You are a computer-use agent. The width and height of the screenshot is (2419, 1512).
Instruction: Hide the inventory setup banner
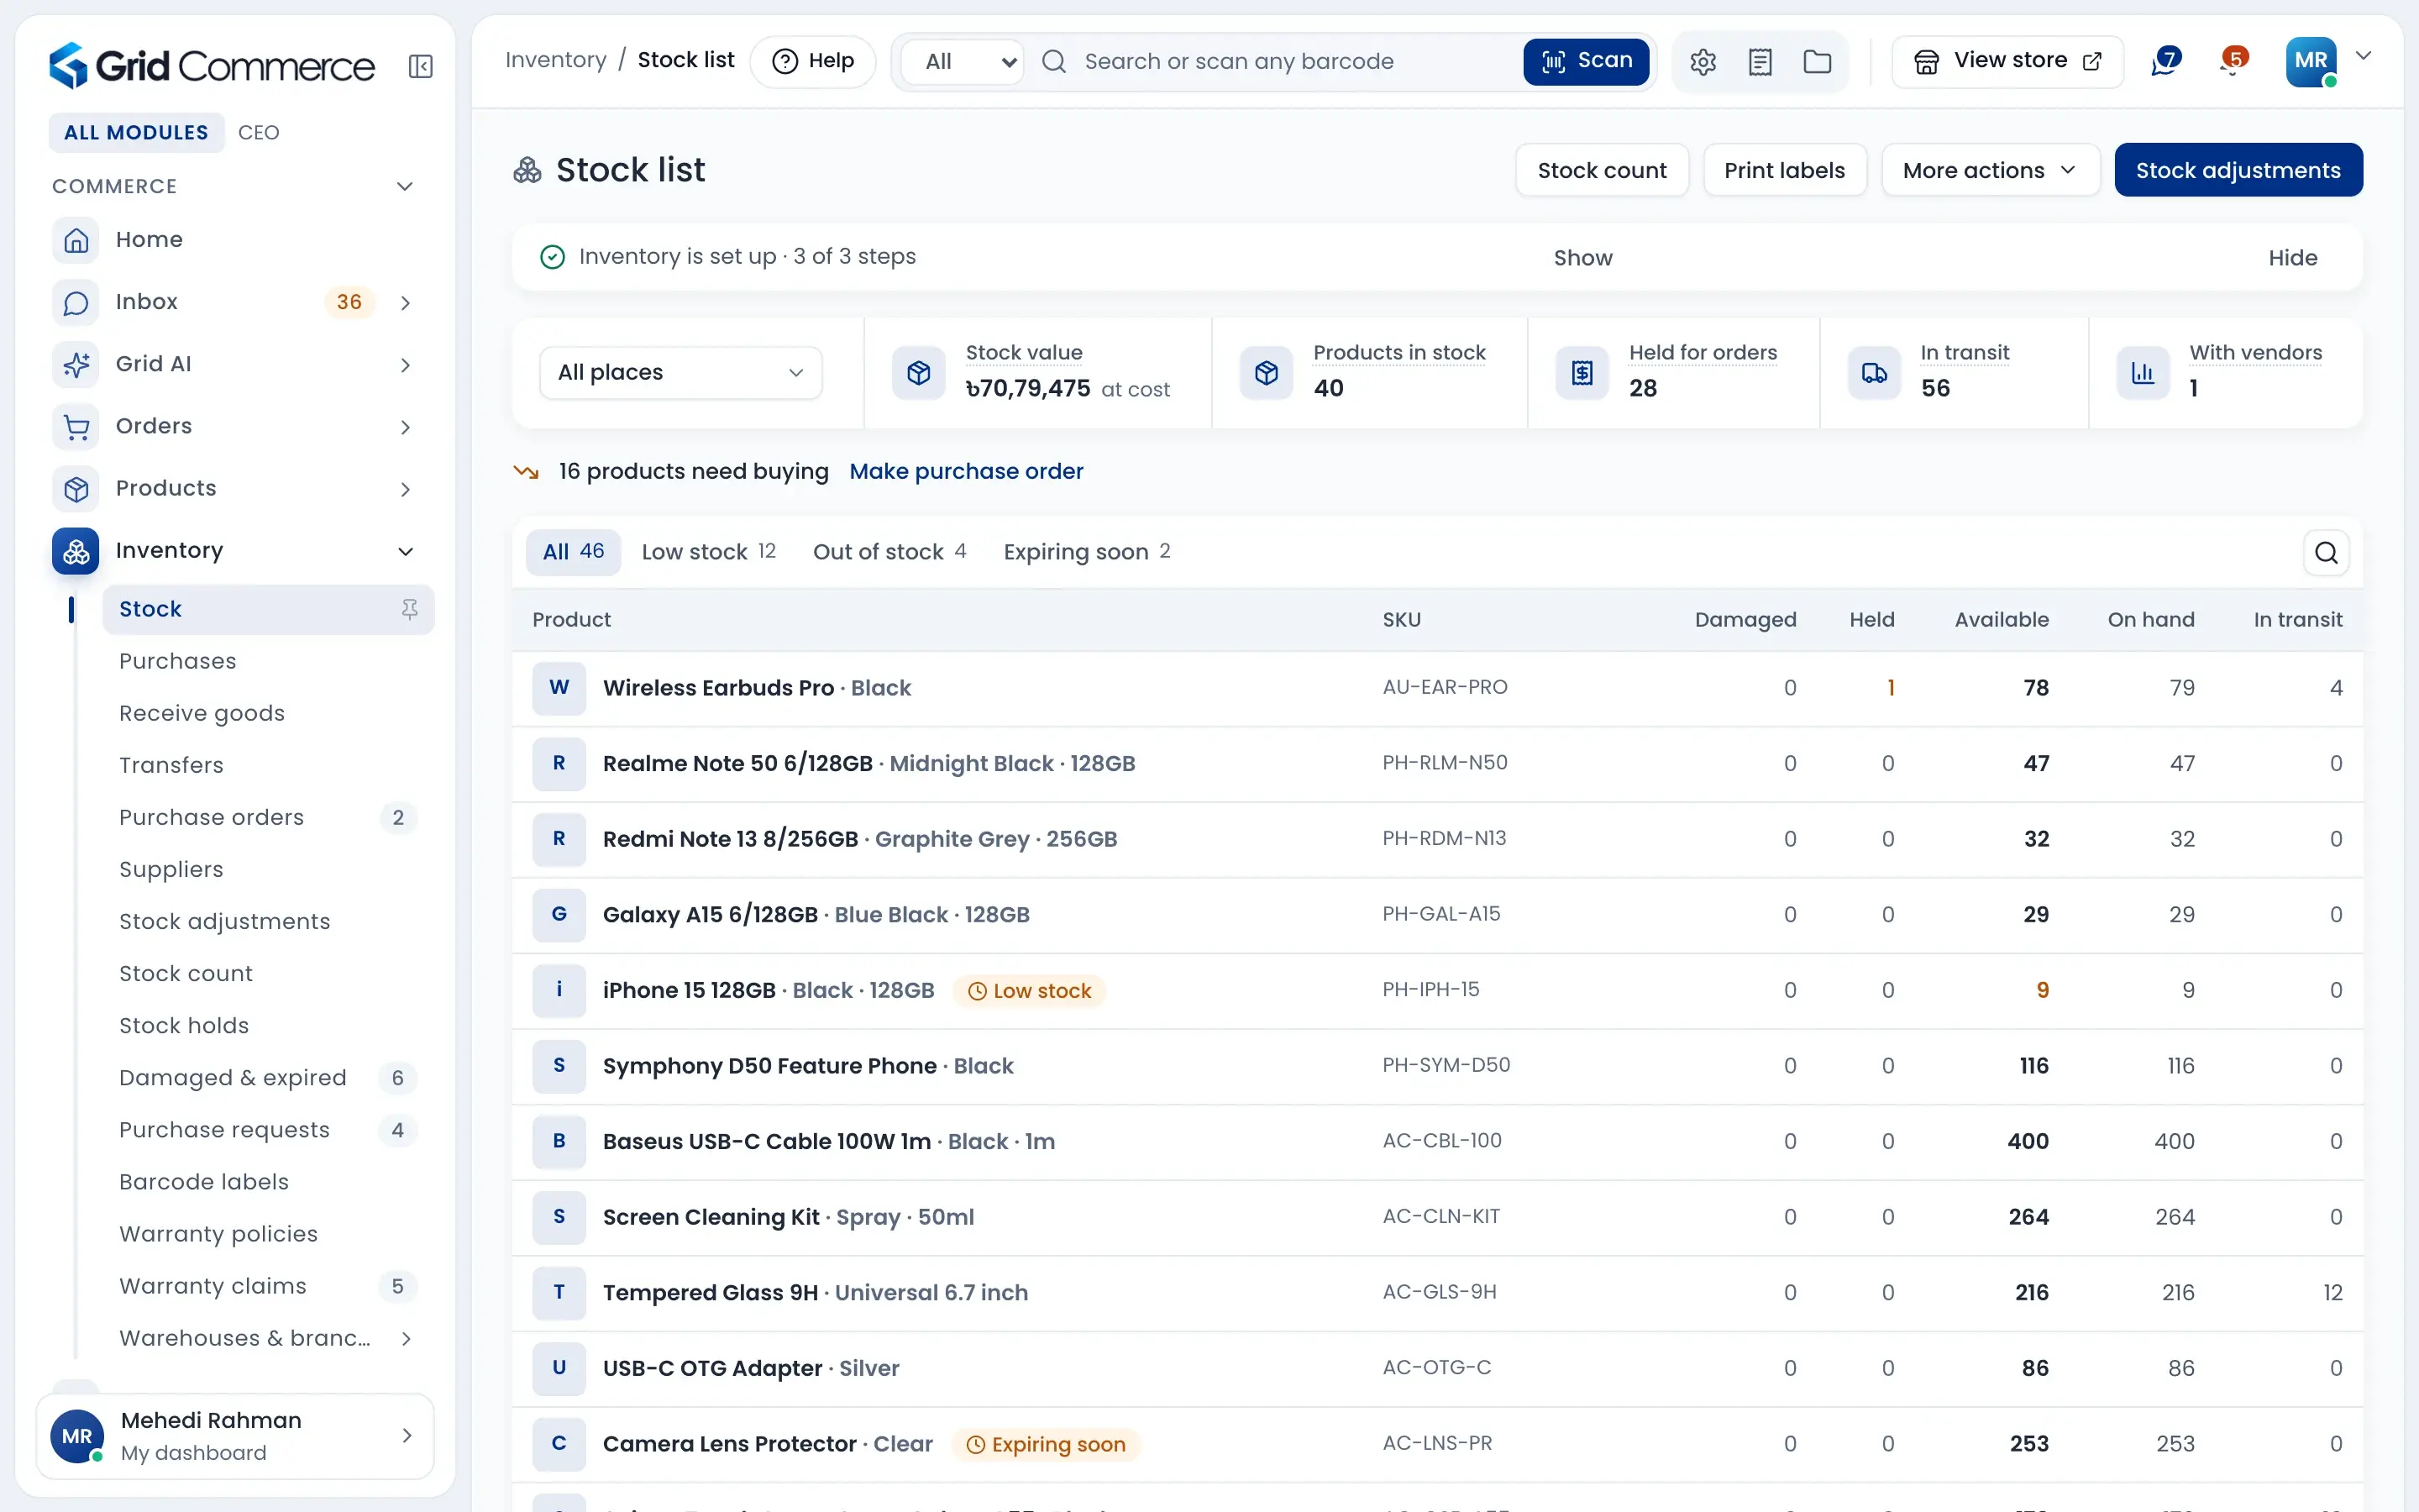coord(2292,258)
